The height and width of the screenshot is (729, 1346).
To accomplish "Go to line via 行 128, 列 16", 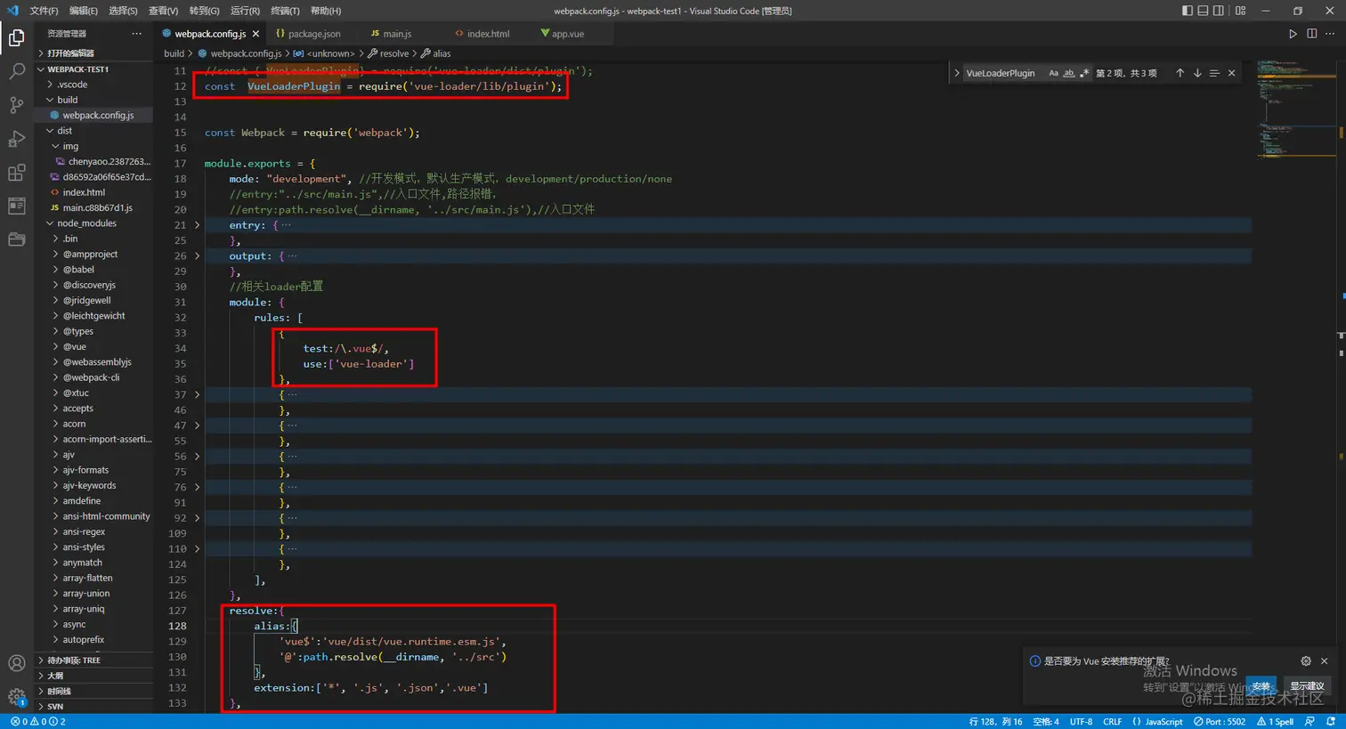I will [x=995, y=722].
